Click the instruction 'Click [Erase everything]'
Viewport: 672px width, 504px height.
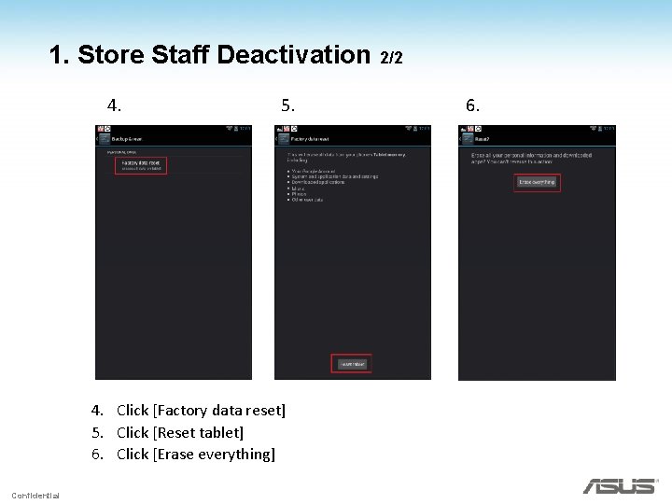(196, 455)
